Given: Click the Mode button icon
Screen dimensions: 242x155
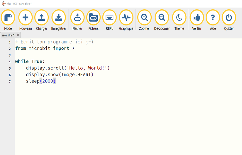Looking at the screenshot, I should tap(8, 18).
